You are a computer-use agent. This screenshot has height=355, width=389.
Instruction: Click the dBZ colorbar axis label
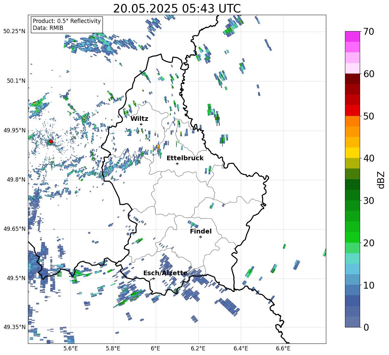tap(380, 180)
